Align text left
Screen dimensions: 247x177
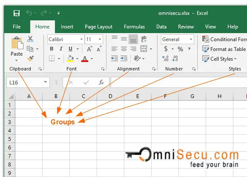(x=115, y=49)
